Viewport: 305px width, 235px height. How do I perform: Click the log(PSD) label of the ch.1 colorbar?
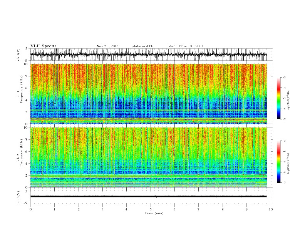pos(288,100)
